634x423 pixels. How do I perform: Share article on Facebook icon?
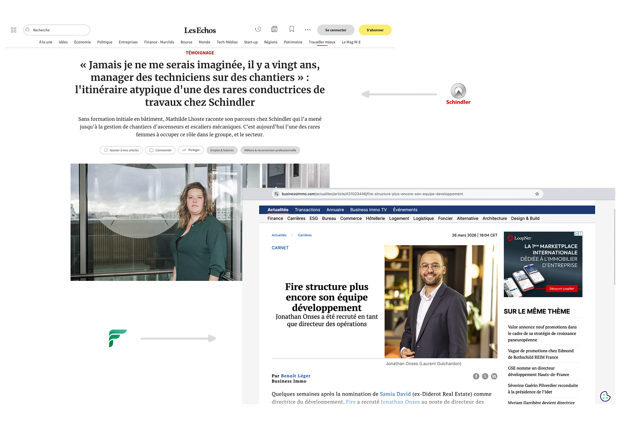pos(476,376)
